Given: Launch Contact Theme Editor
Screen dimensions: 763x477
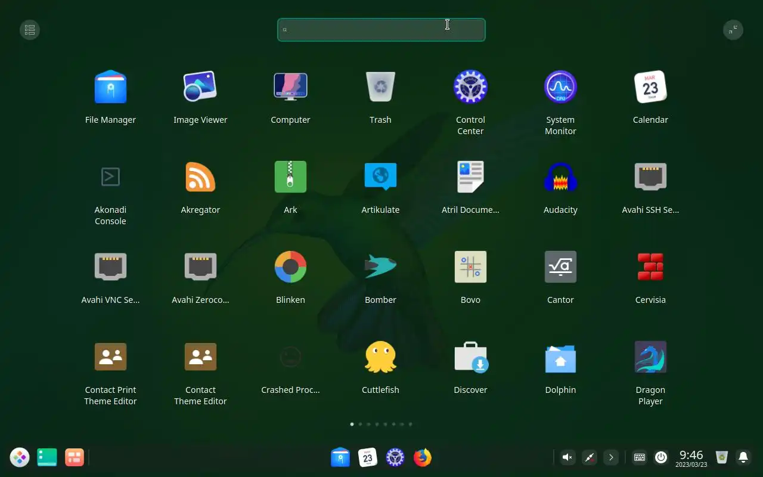Looking at the screenshot, I should tap(200, 357).
